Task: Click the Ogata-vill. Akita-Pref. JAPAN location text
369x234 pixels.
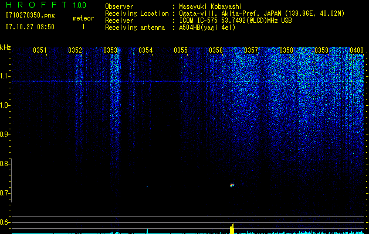Action: tap(262, 13)
